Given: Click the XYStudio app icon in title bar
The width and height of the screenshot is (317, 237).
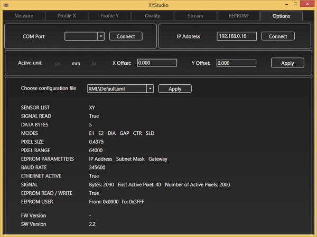Looking at the screenshot, I should (6, 5).
